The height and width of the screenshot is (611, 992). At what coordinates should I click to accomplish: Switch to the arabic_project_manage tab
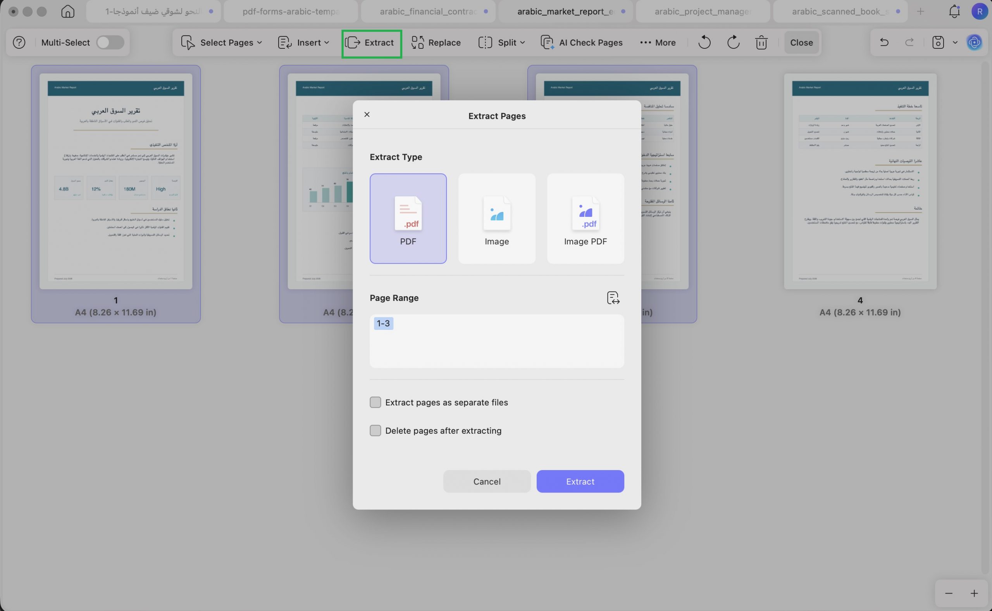[x=703, y=11]
